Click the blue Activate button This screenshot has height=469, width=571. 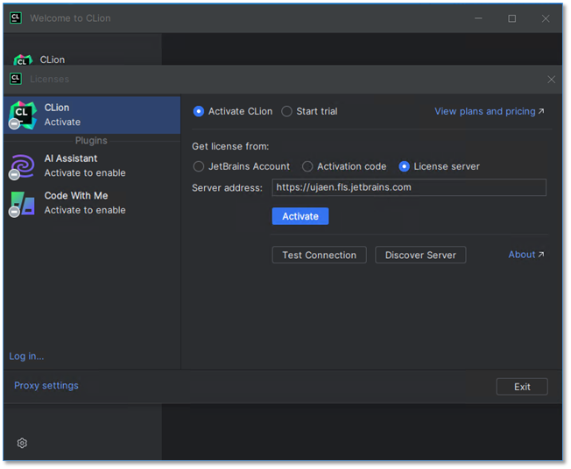click(300, 216)
